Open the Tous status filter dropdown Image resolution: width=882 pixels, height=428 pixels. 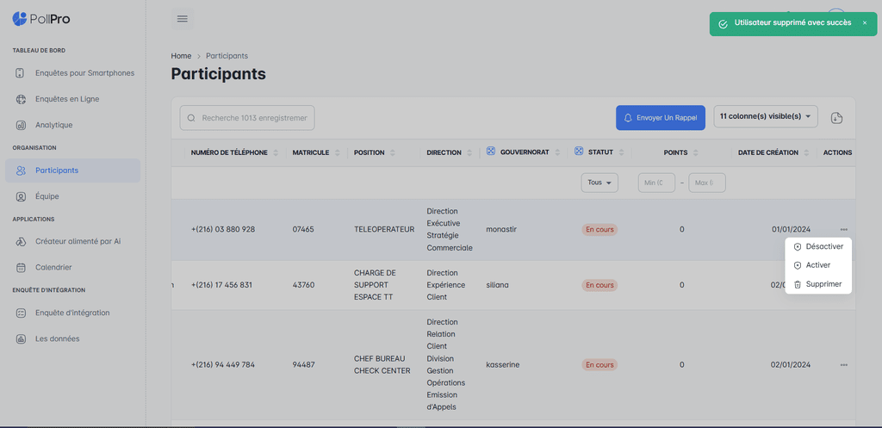pyautogui.click(x=599, y=183)
